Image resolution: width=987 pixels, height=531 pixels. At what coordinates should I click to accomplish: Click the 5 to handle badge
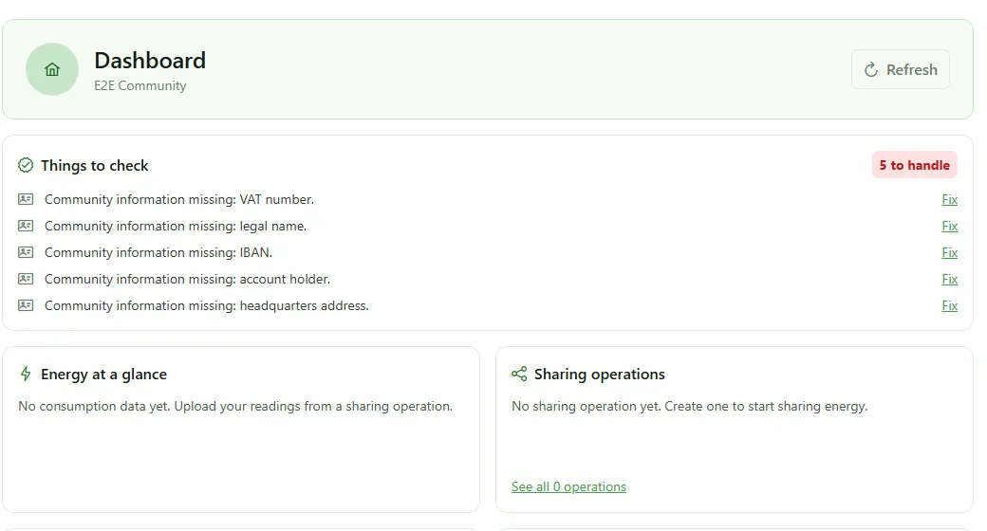(x=914, y=165)
